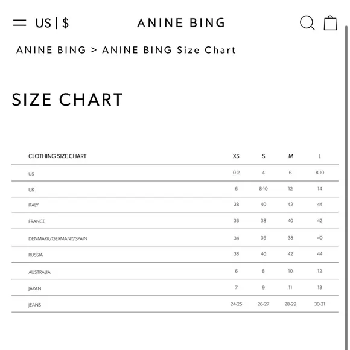The width and height of the screenshot is (350, 350).
Task: Select the SIZE CHART heading
Action: click(x=67, y=100)
